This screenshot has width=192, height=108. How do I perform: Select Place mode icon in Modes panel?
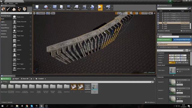(x=3, y=9)
